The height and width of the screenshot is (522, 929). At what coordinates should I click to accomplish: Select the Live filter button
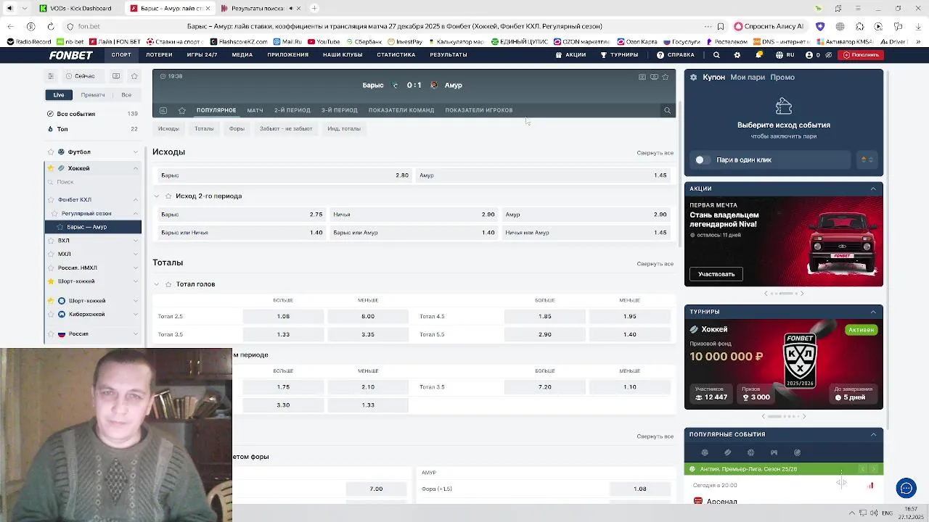tap(59, 95)
